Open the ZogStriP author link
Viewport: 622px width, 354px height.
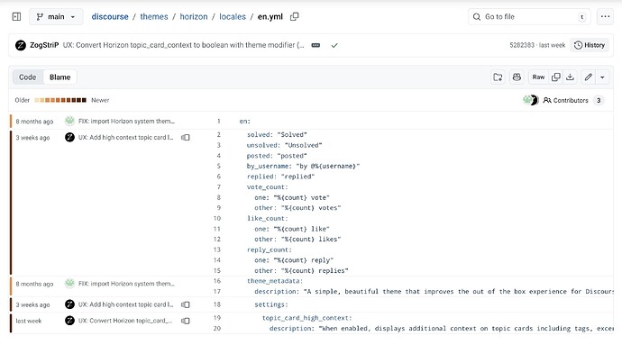[x=44, y=45]
